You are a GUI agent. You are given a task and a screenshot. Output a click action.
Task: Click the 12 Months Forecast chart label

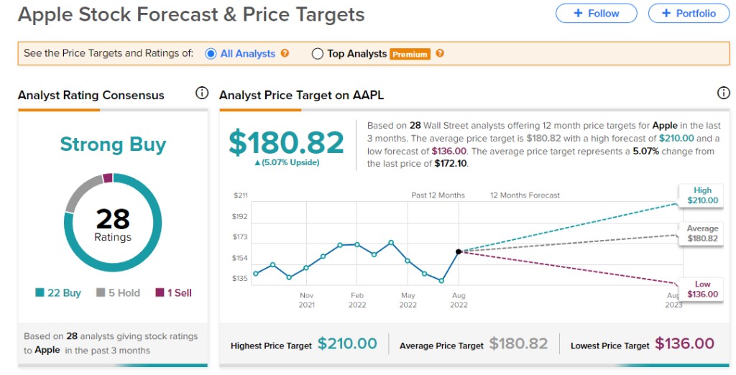525,195
